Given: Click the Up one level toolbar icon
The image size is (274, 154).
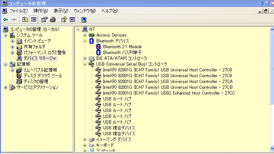Looking at the screenshot, I should click(25, 20).
